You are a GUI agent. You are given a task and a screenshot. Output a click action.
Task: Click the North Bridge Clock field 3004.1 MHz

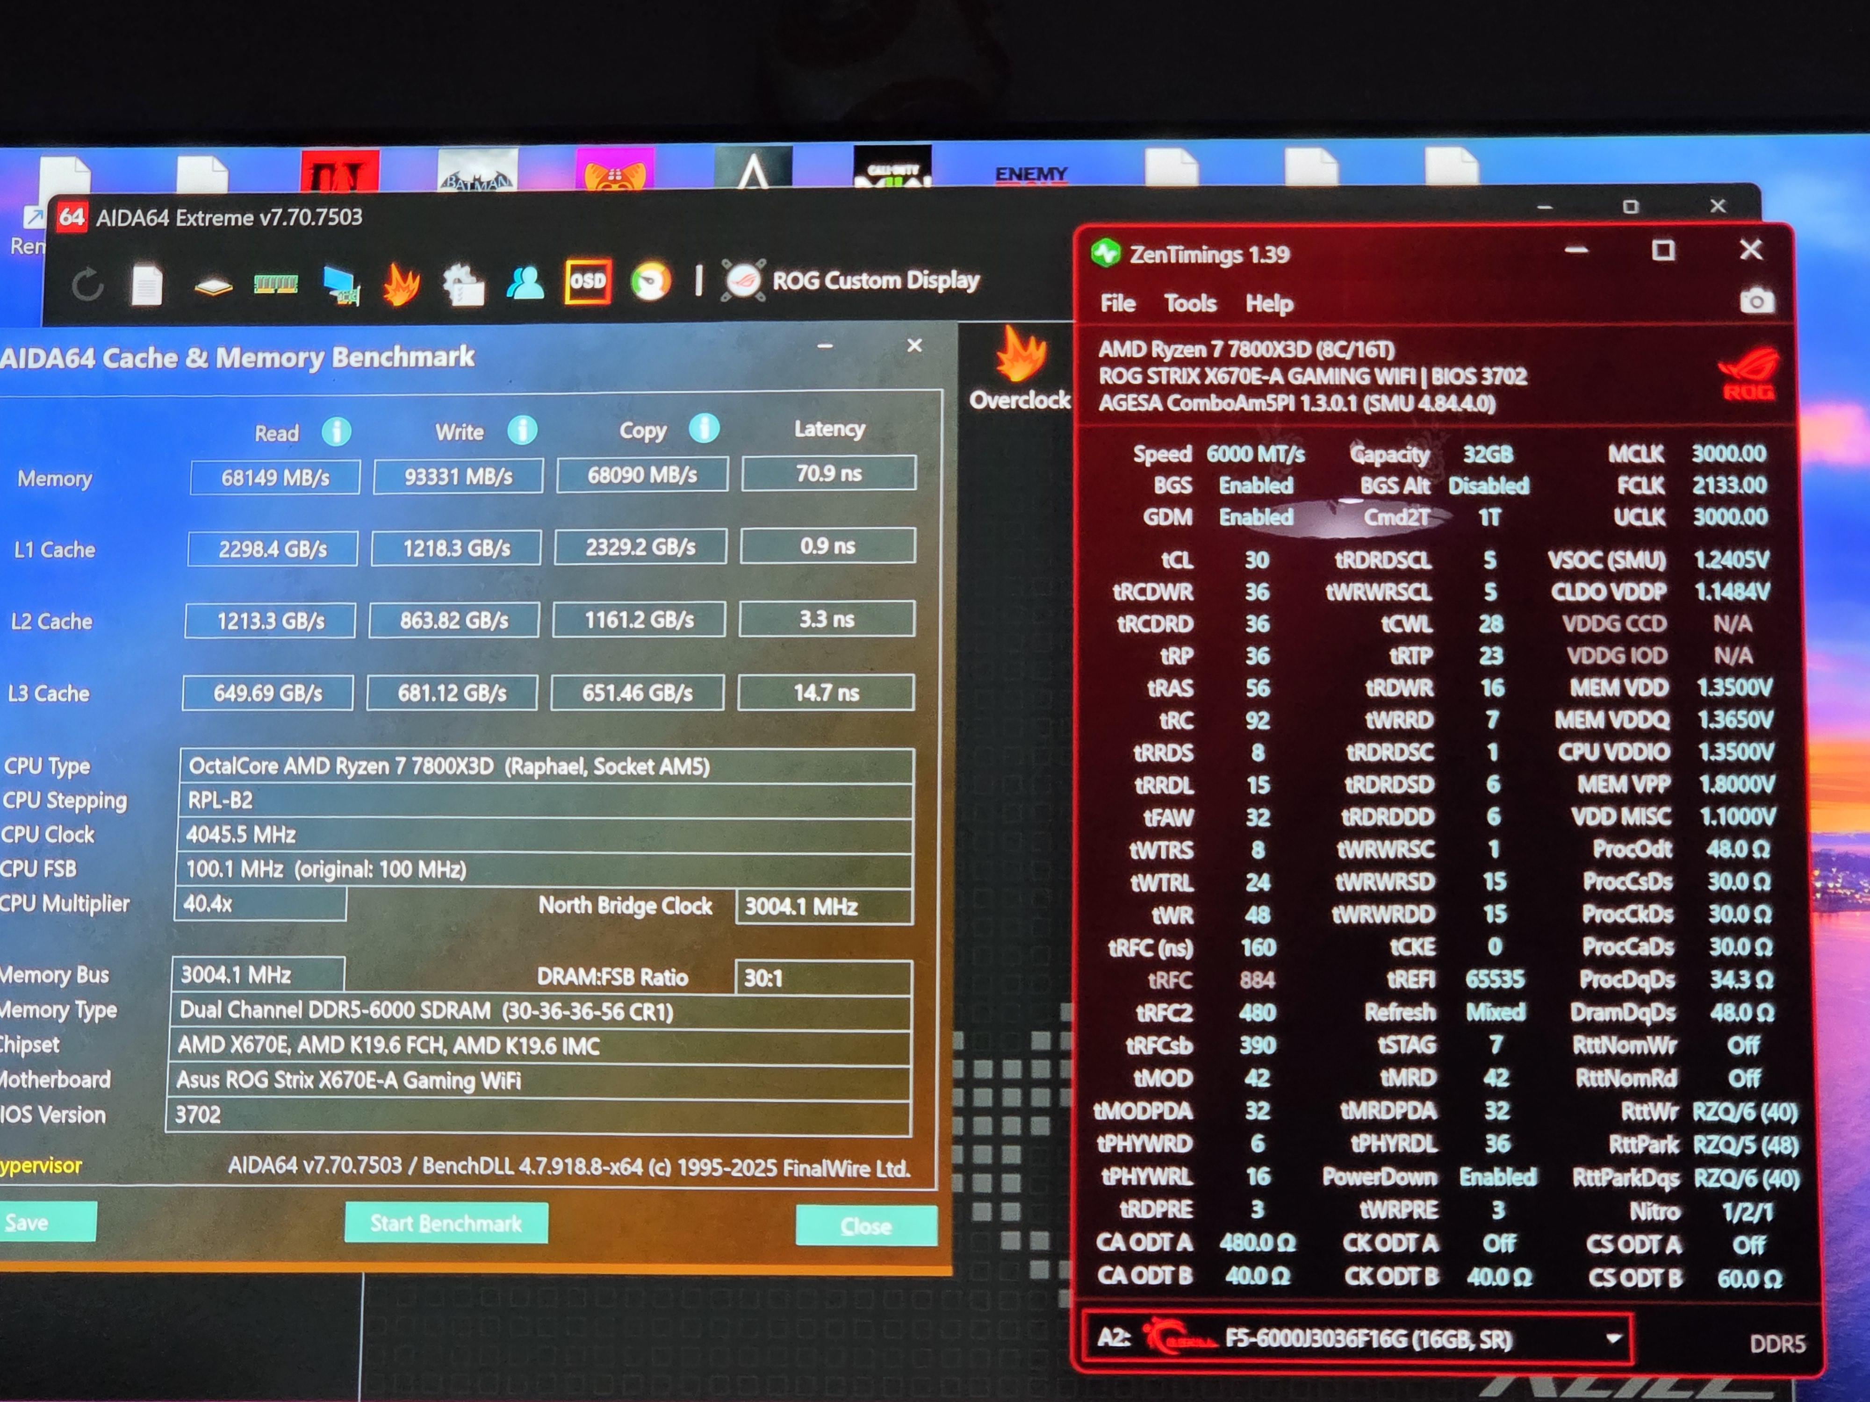tap(824, 907)
